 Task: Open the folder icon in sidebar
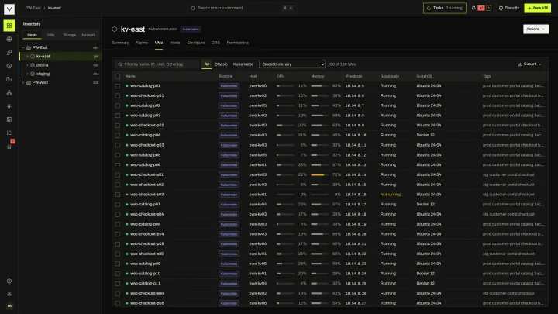pyautogui.click(x=9, y=79)
